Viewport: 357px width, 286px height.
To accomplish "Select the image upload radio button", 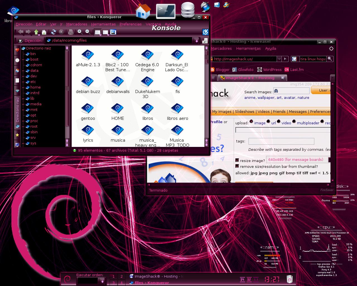I will (x=251, y=121).
